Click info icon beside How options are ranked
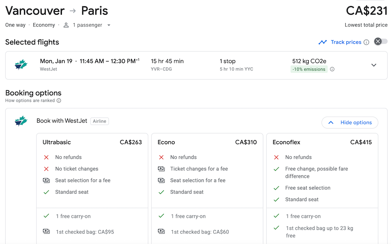This screenshot has height=244, width=391. (x=59, y=101)
